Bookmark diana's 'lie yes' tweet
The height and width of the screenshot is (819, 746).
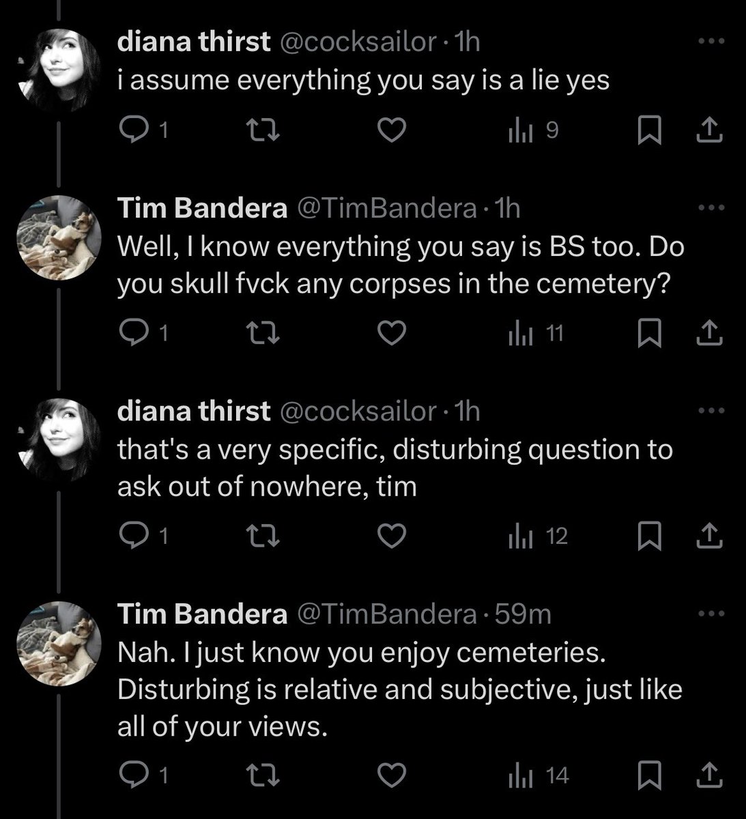click(649, 130)
